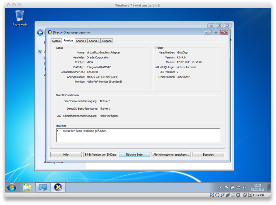Image resolution: width=276 pixels, height=205 pixels.
Task: Click the VirtualBox mouse integration icon
Action: (x=245, y=195)
